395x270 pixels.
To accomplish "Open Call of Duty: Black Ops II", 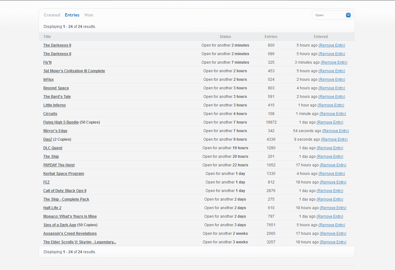I will [x=65, y=191].
